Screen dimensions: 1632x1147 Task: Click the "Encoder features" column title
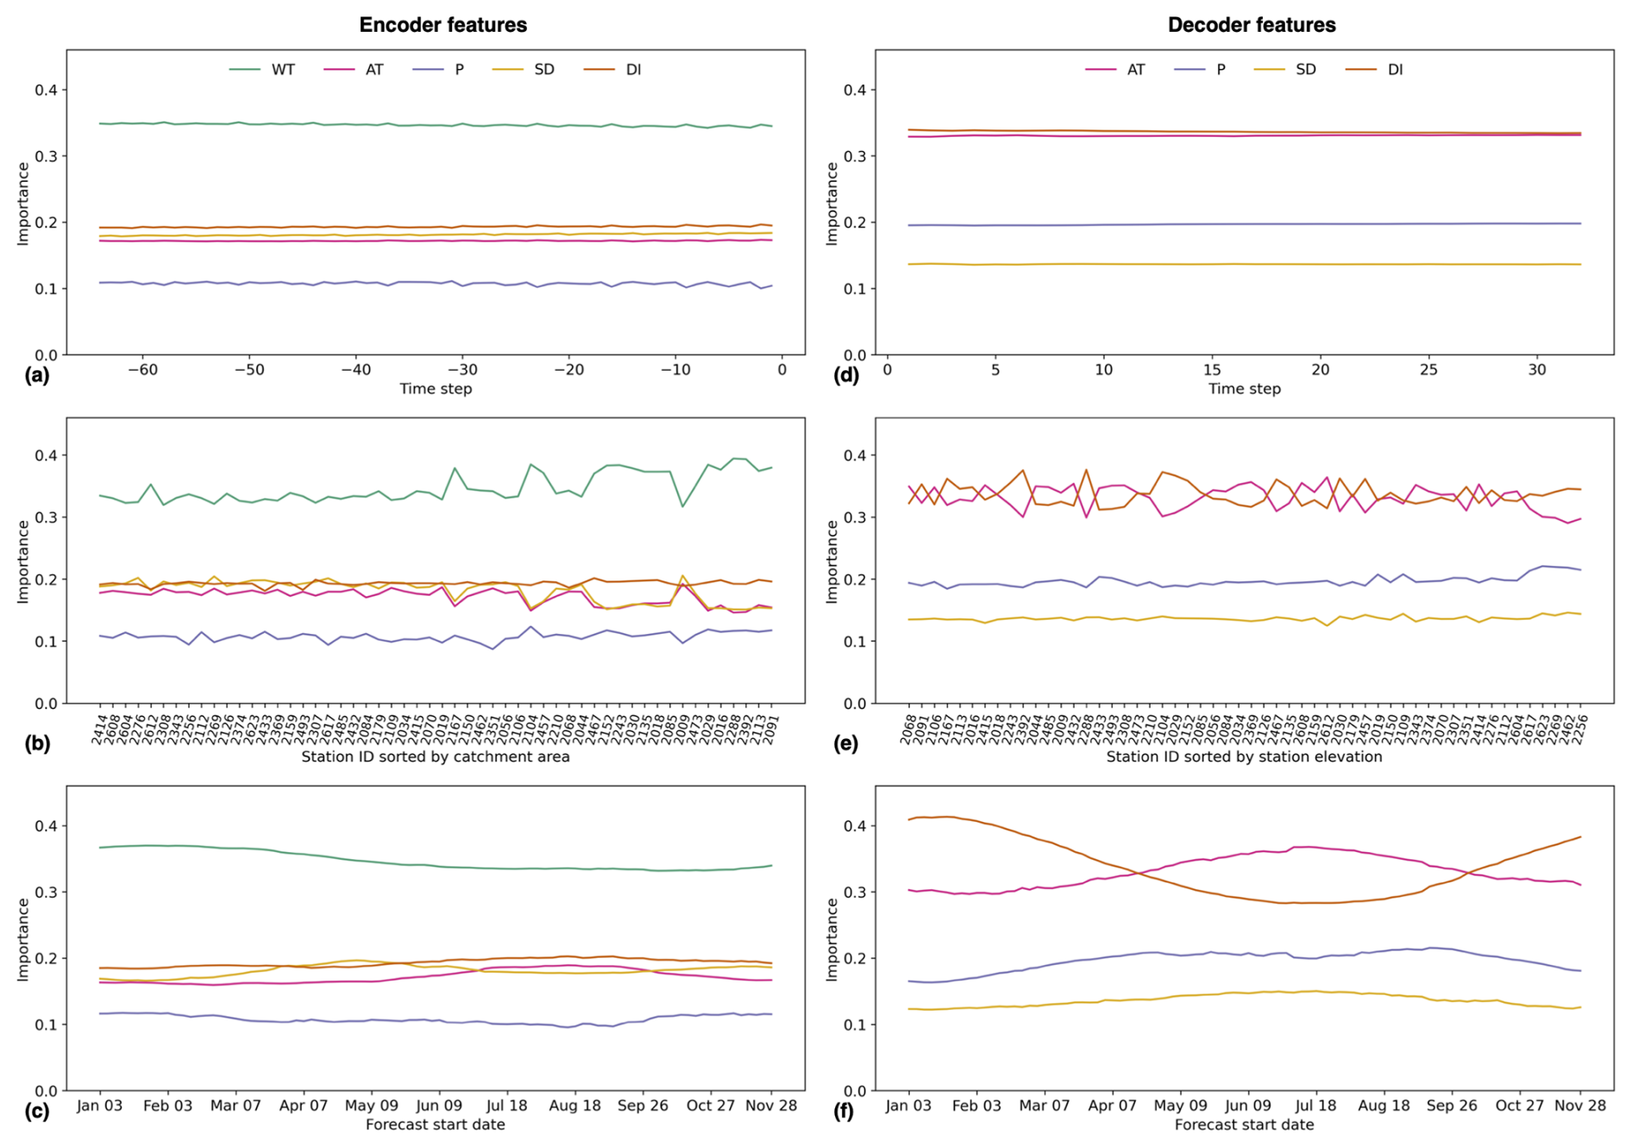tap(443, 25)
